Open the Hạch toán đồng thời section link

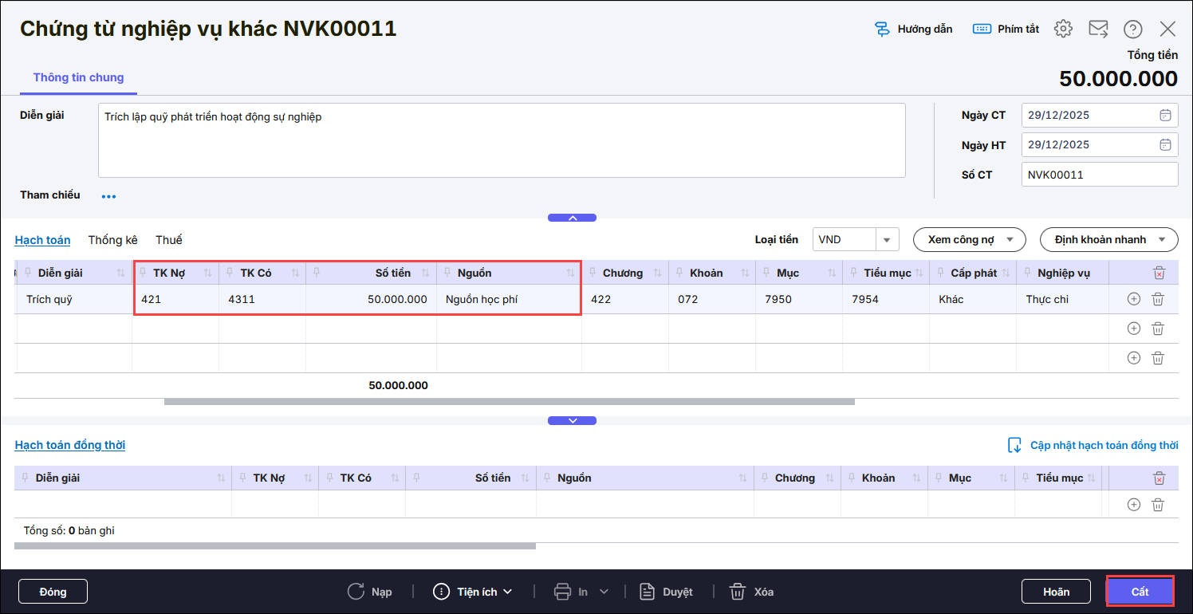[x=70, y=445]
